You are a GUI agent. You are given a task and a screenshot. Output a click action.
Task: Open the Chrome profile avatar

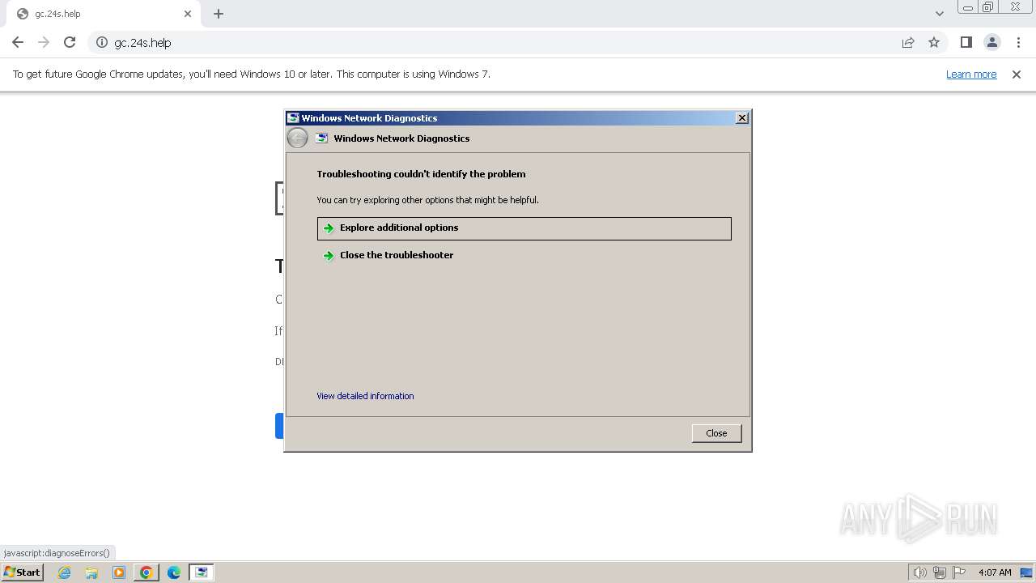(991, 42)
